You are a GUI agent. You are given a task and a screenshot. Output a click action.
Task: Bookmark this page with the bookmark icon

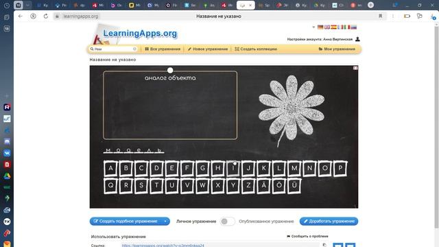380,16
